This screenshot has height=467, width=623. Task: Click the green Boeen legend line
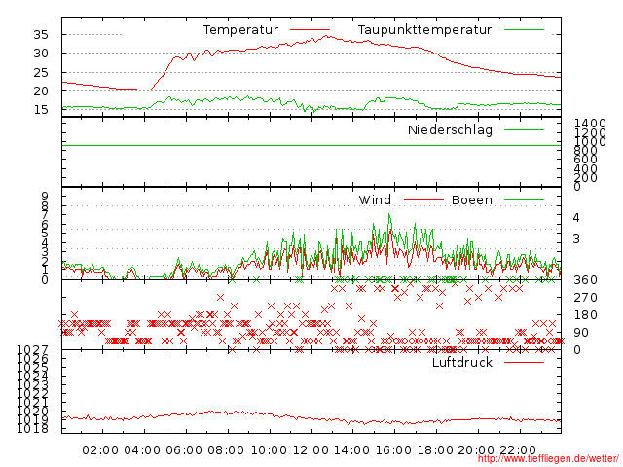point(524,199)
